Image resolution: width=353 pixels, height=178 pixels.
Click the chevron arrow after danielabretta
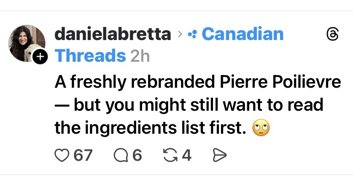(x=180, y=35)
